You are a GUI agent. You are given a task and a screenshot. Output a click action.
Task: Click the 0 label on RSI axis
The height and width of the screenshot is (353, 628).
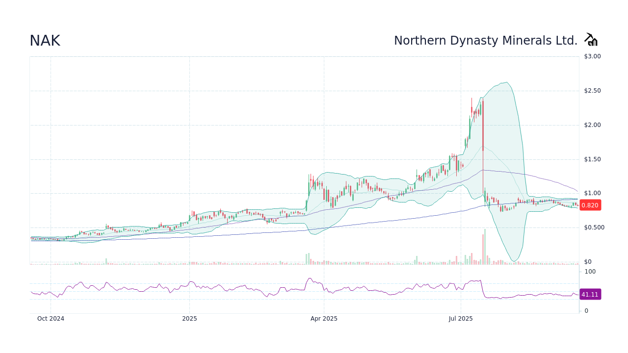tap(586, 311)
